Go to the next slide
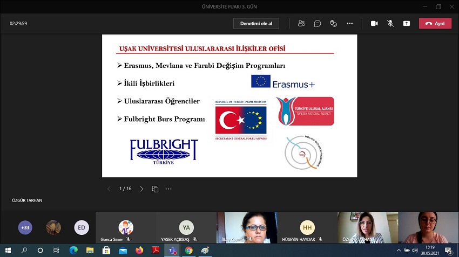 coord(141,189)
